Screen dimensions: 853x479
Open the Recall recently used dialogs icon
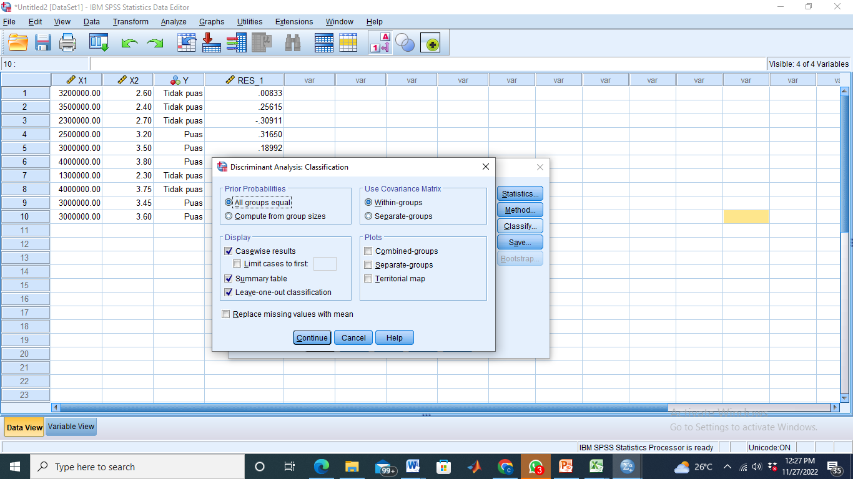99,43
